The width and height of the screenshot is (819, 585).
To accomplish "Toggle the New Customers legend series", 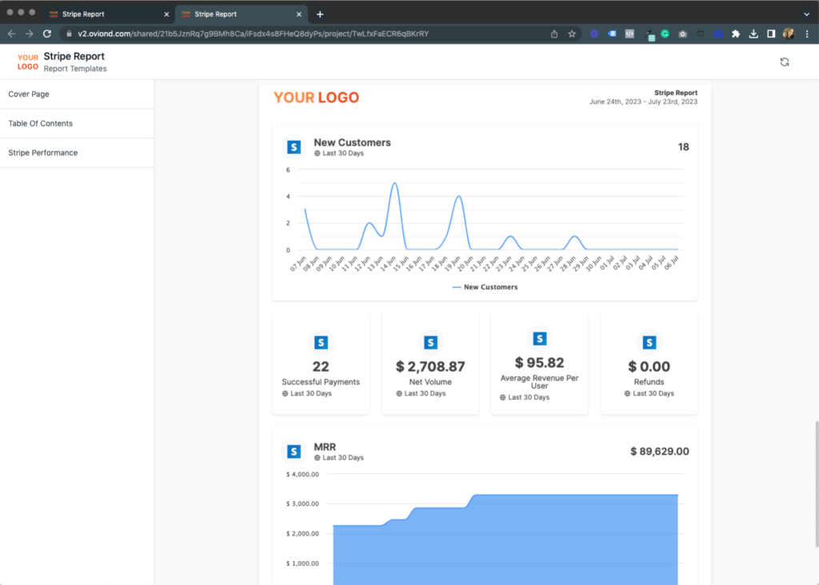I will pos(485,287).
